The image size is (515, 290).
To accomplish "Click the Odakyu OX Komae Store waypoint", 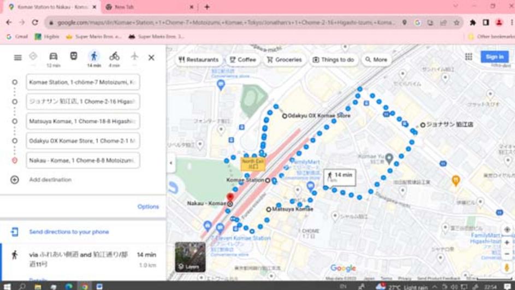I will pos(285,116).
